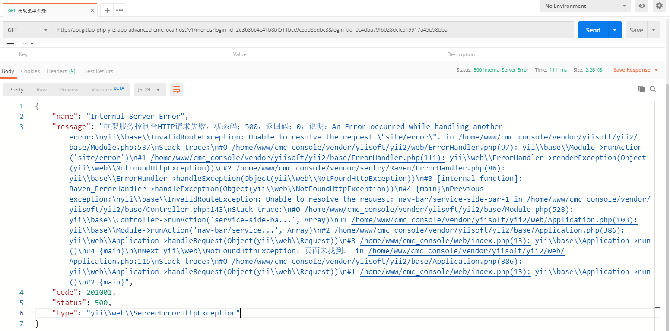The width and height of the screenshot is (670, 331).
Task: Select Raw response view
Action: click(x=41, y=90)
